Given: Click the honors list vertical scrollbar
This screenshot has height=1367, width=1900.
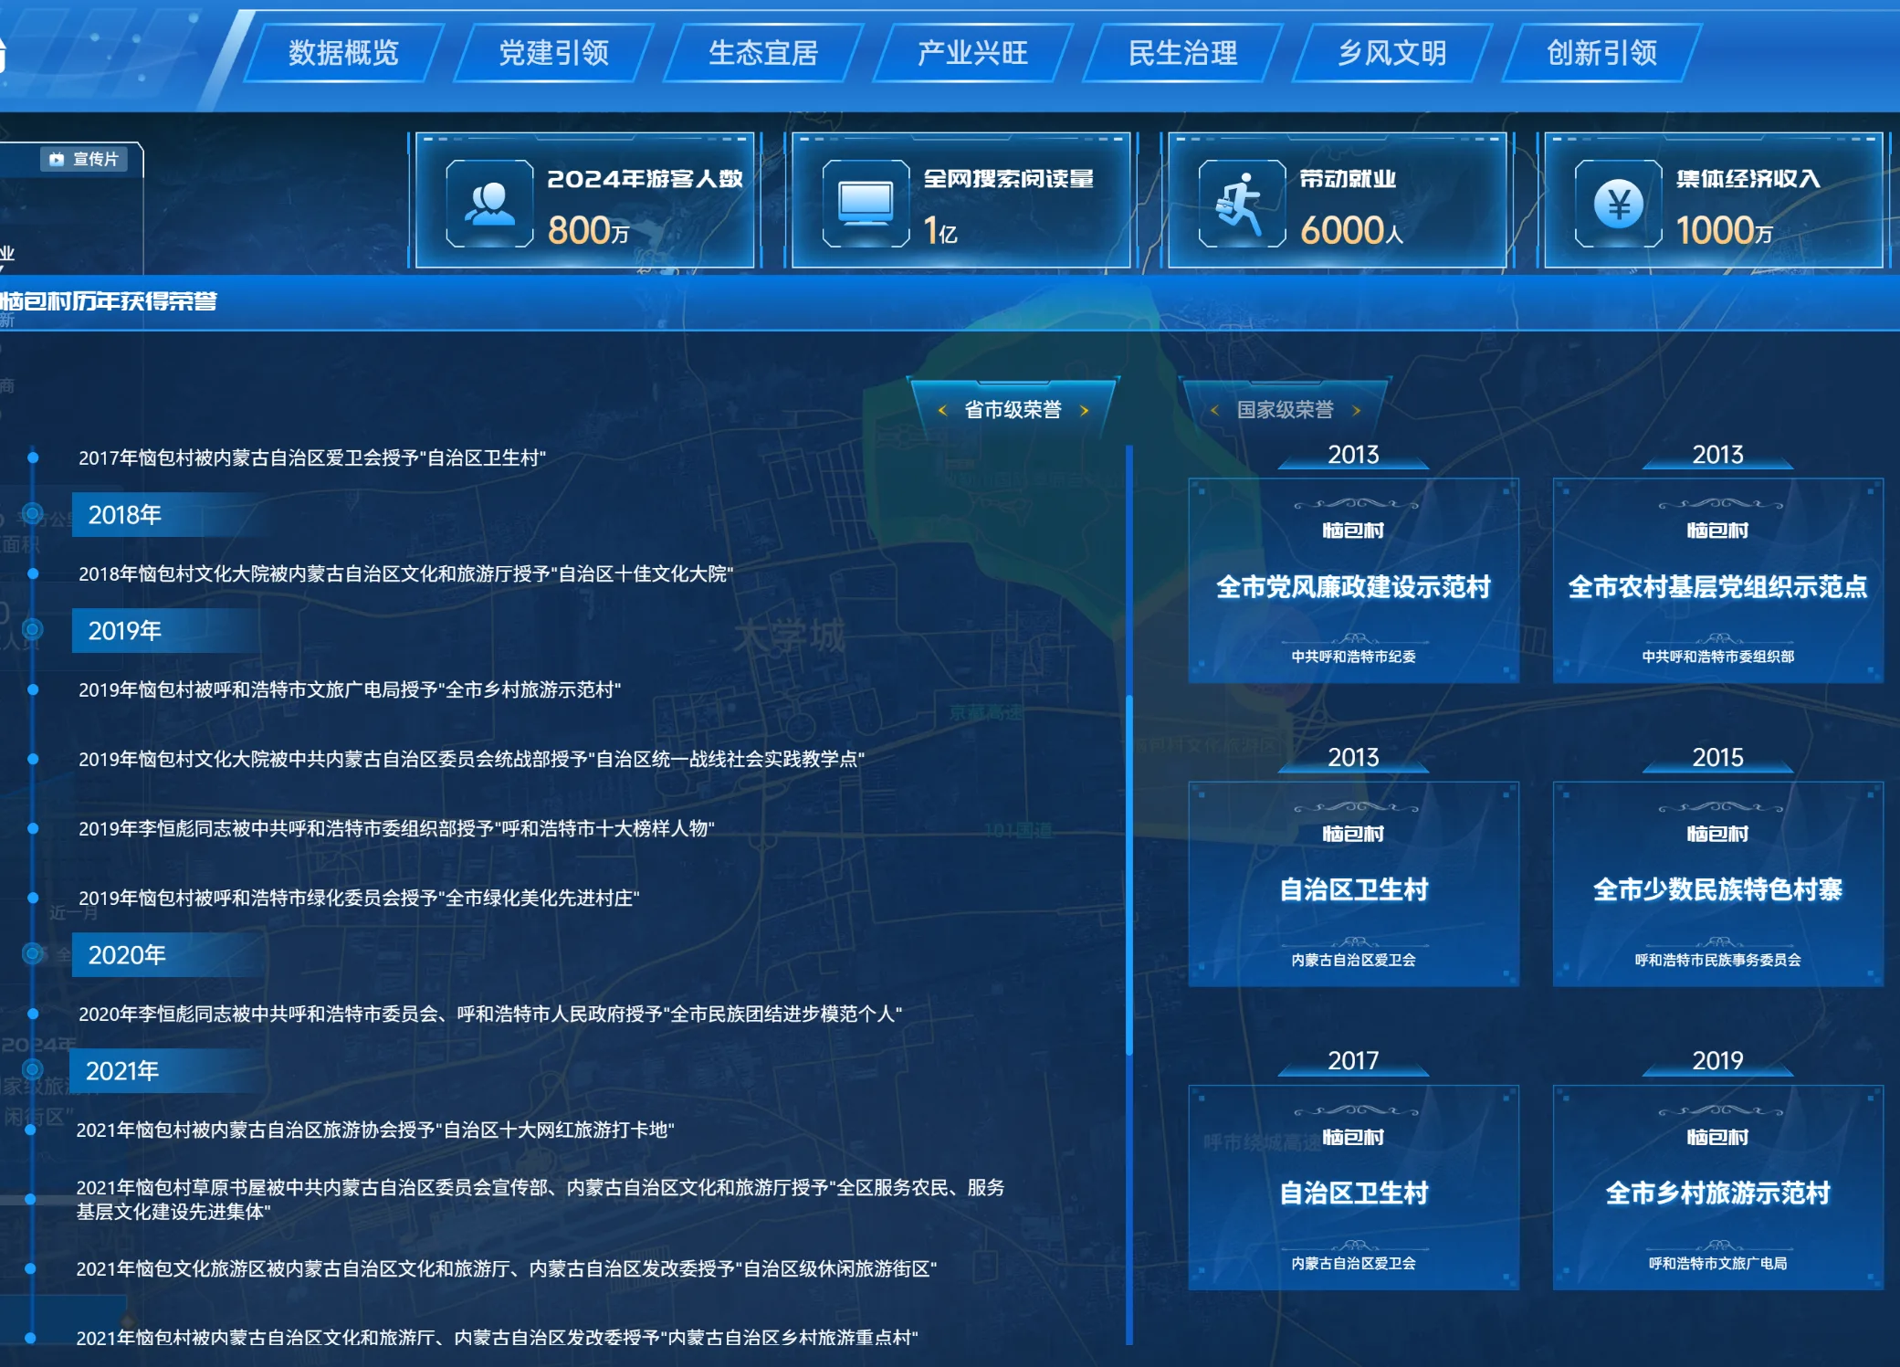Looking at the screenshot, I should click(x=1129, y=872).
